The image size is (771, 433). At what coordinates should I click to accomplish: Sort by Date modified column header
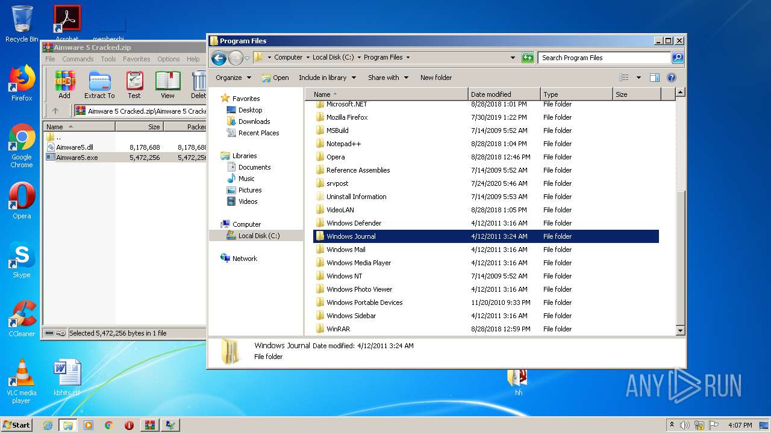click(x=504, y=94)
